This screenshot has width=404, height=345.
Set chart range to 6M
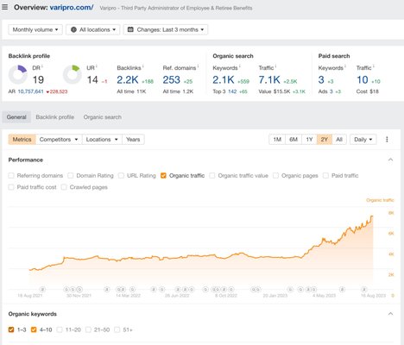point(294,140)
